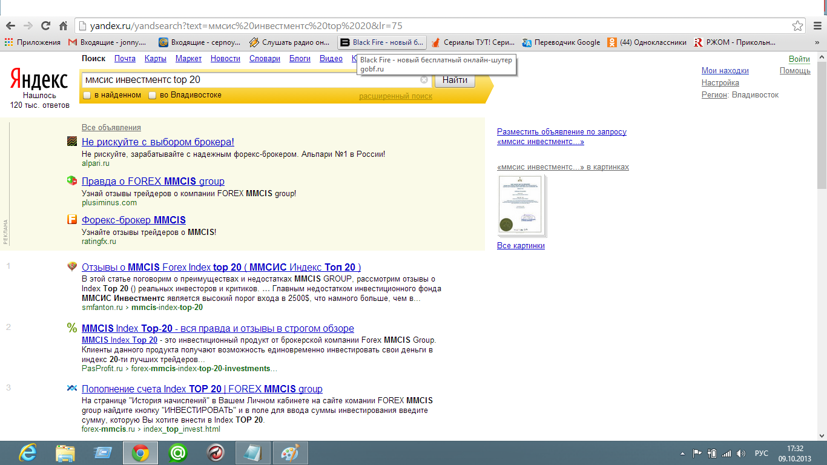Screen dimensions: 827x465
Task: Open ad 'Не рискуйте с выбором брокера!'
Action: (158, 142)
